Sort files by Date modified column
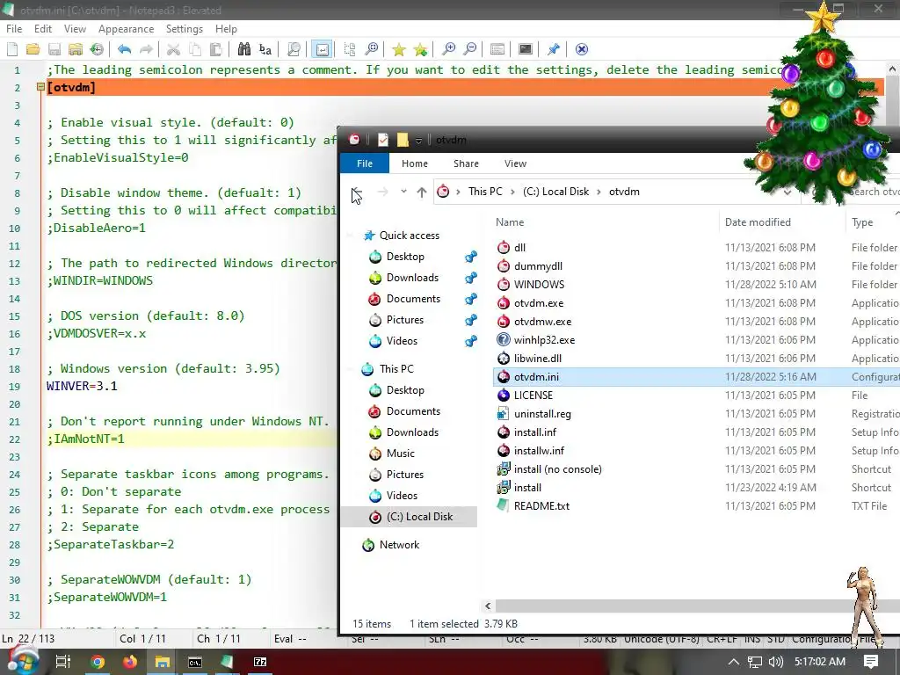The width and height of the screenshot is (900, 675). pyautogui.click(x=758, y=222)
